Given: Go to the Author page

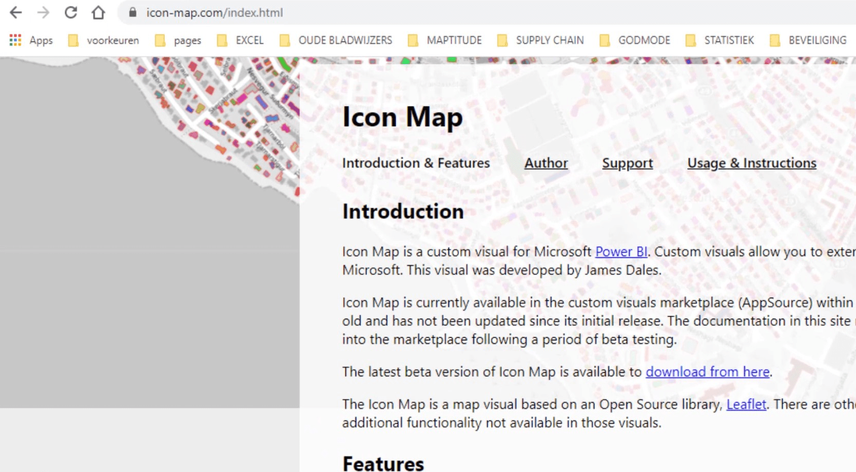Looking at the screenshot, I should coord(546,163).
